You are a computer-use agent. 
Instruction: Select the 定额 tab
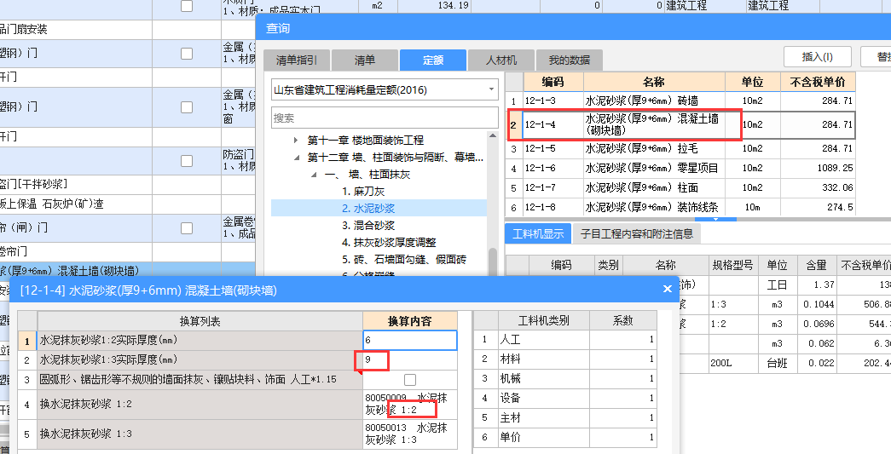[x=433, y=60]
